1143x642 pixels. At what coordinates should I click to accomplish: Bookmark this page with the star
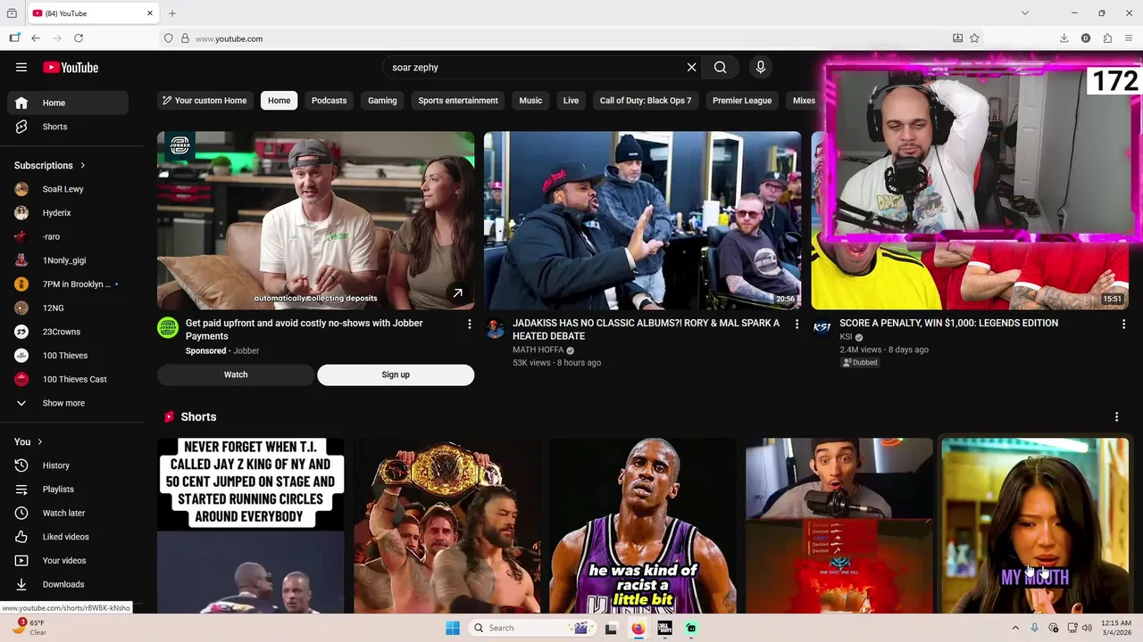pos(974,38)
